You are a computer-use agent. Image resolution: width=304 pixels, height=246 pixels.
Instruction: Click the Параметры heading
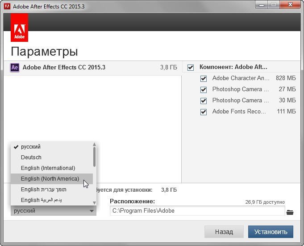[x=44, y=52]
